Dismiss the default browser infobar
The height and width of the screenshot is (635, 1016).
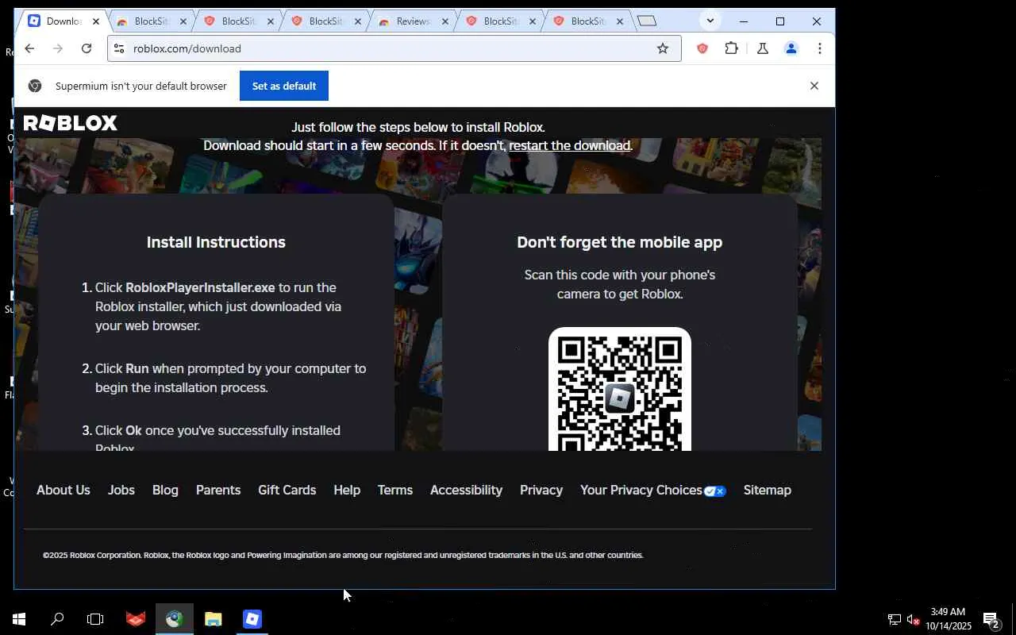click(x=814, y=86)
